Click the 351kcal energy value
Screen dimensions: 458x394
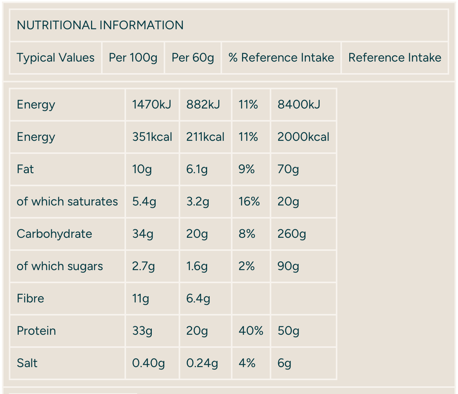pos(152,137)
